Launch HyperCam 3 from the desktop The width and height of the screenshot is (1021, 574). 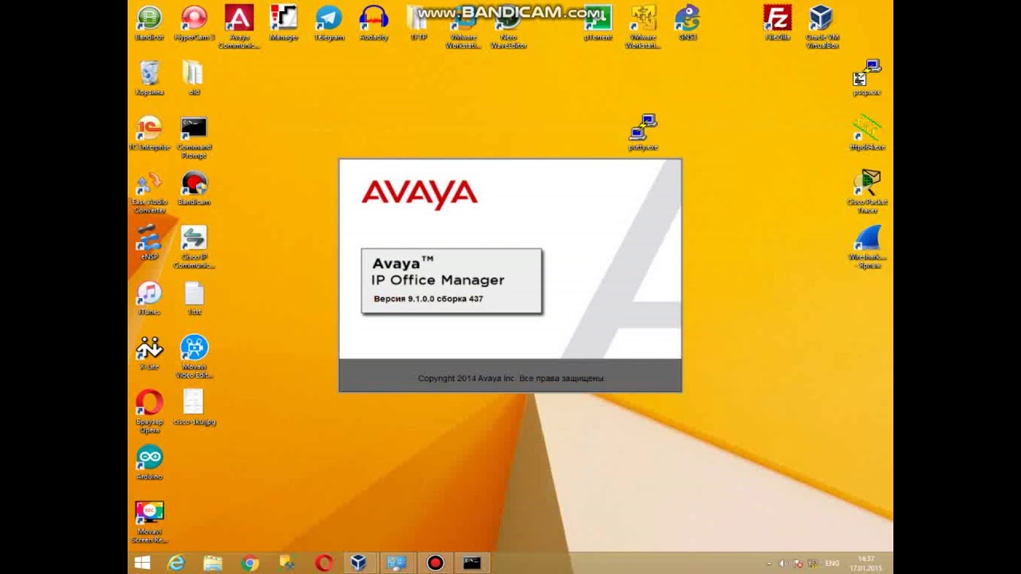tap(194, 23)
